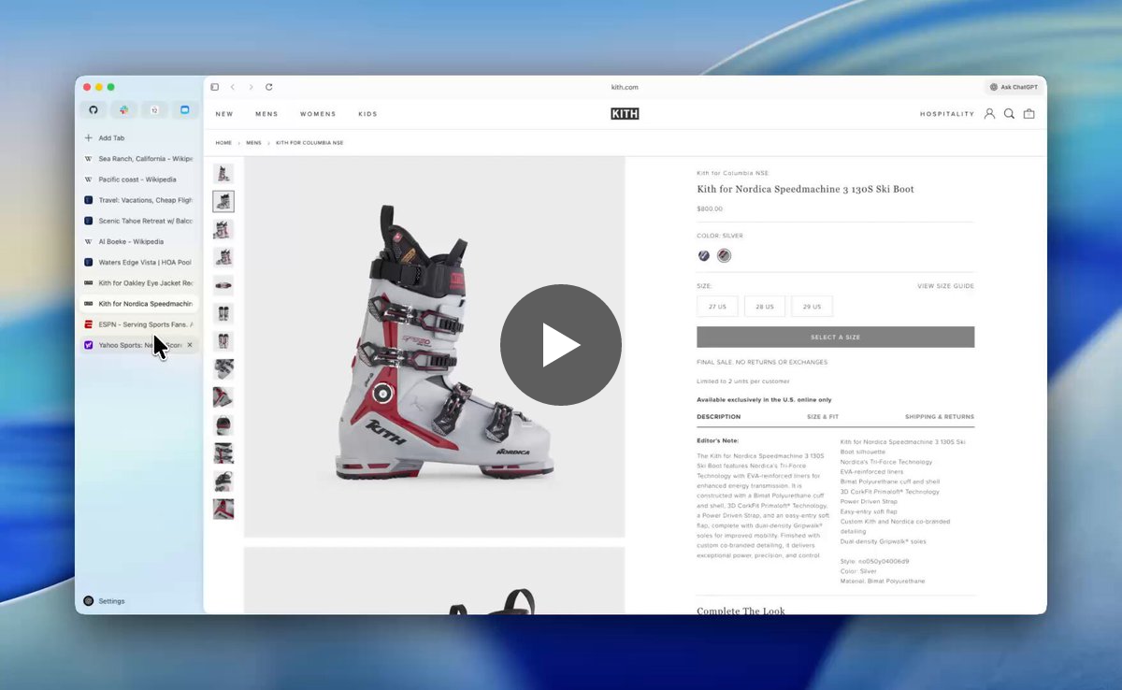1122x690 pixels.
Task: Open the Mens navigation menu
Action: pos(266,114)
